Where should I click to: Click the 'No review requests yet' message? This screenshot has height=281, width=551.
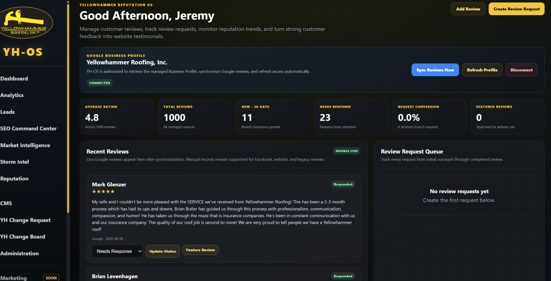[x=459, y=191]
